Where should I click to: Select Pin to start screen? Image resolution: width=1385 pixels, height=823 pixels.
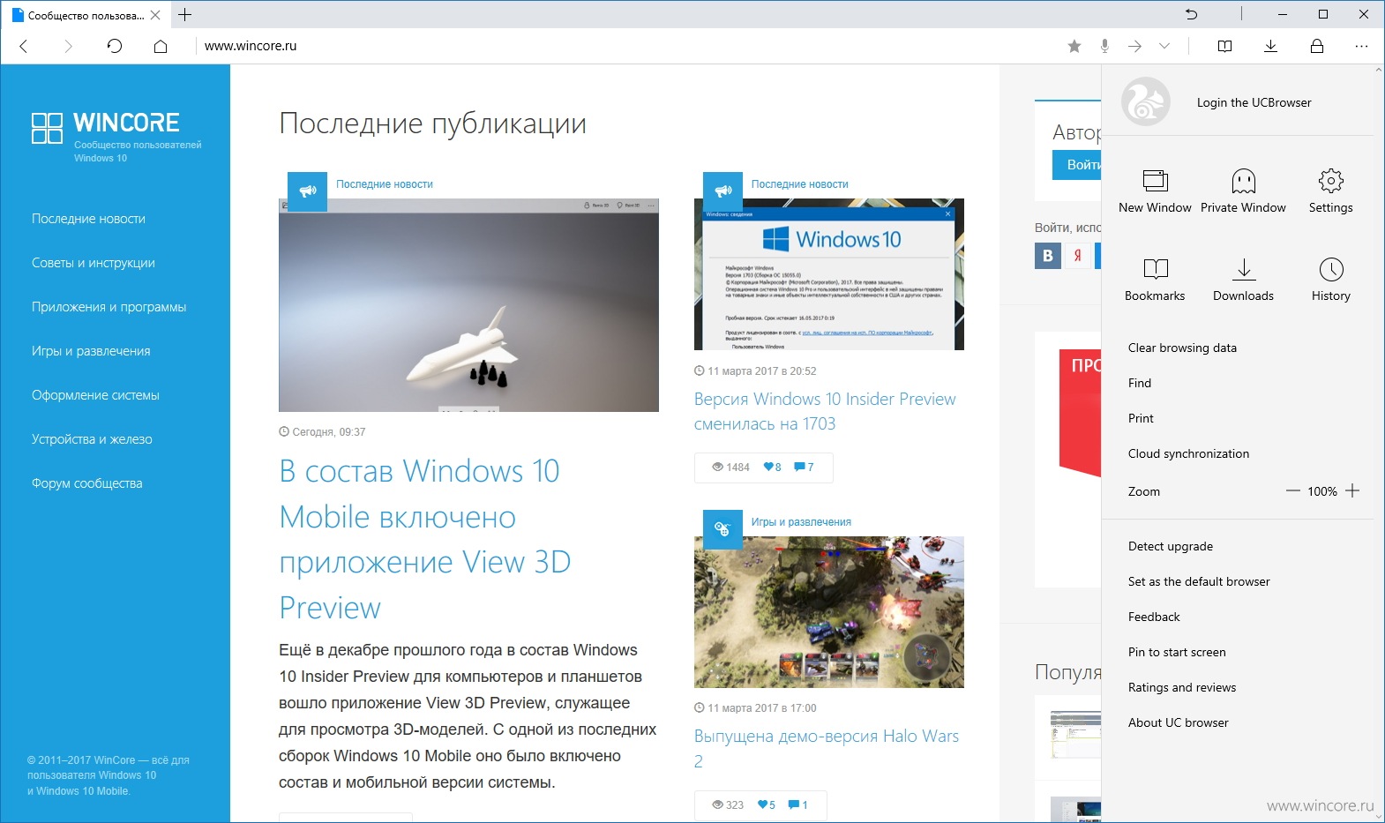pyautogui.click(x=1177, y=652)
